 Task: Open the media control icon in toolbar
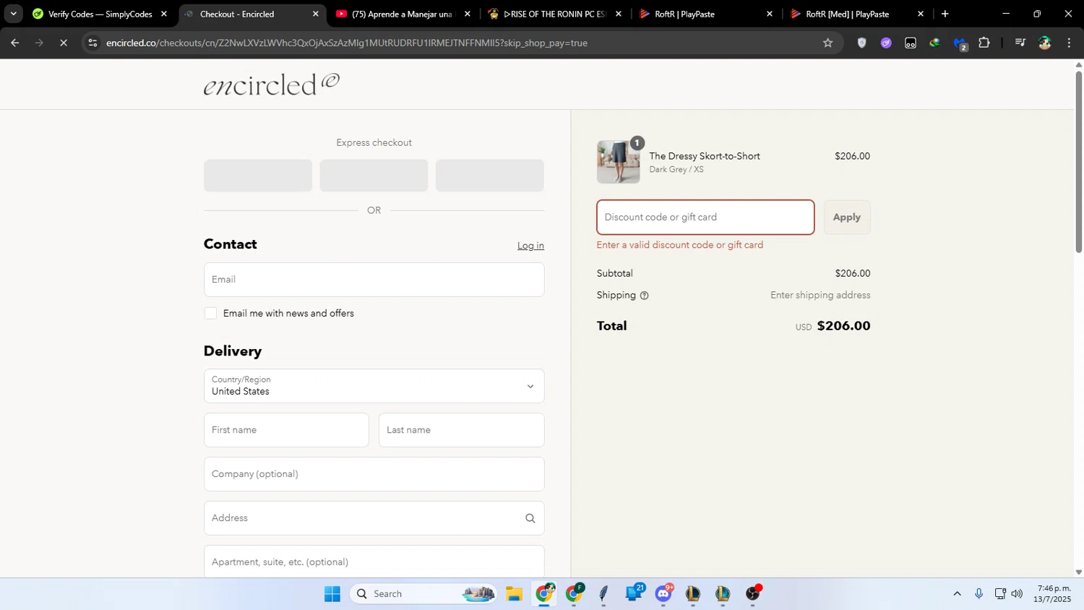(x=1020, y=43)
